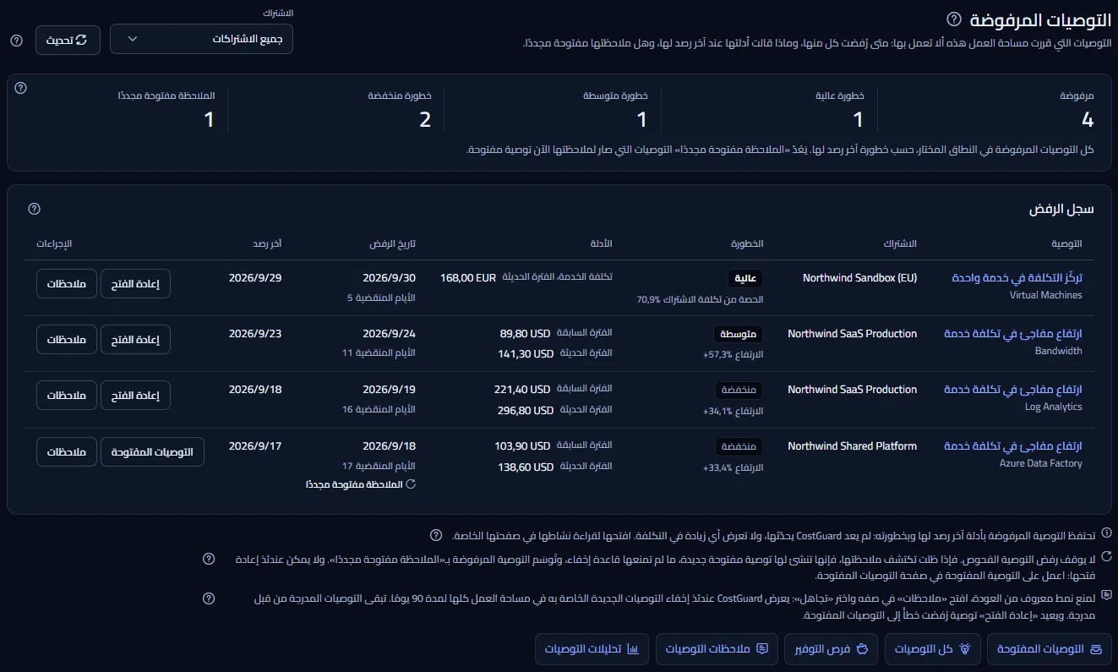The image size is (1118, 672).
Task: Click the help icon left of the تحديث button
Action: tap(16, 41)
